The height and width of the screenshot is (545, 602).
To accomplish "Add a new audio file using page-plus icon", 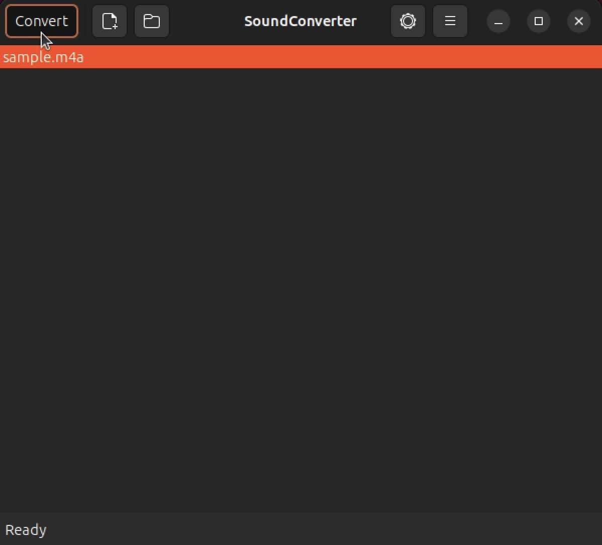I will point(110,21).
